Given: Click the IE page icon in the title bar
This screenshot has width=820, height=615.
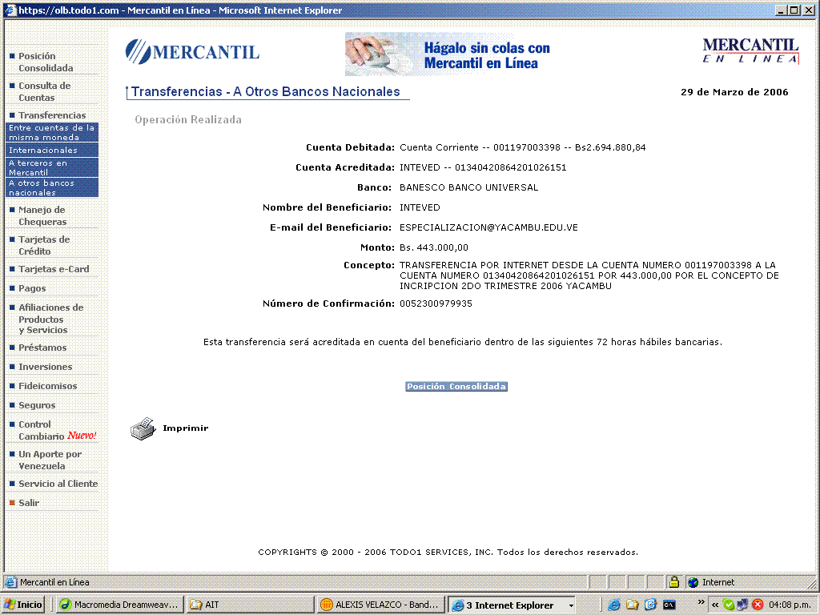Looking at the screenshot, I should [x=10, y=10].
